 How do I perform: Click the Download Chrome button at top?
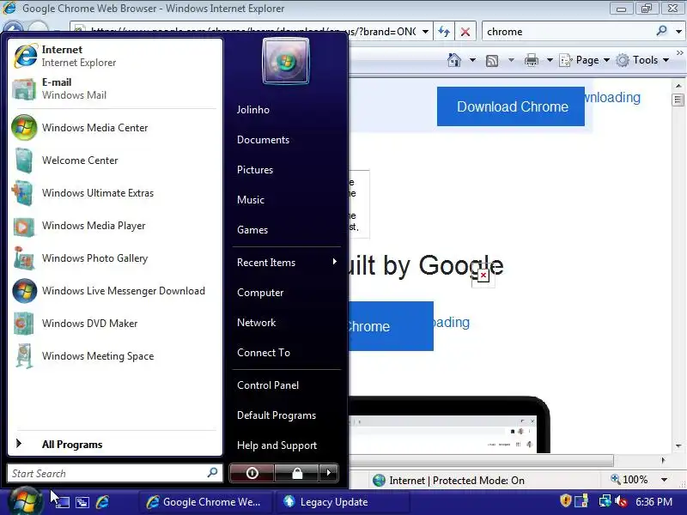pyautogui.click(x=510, y=106)
